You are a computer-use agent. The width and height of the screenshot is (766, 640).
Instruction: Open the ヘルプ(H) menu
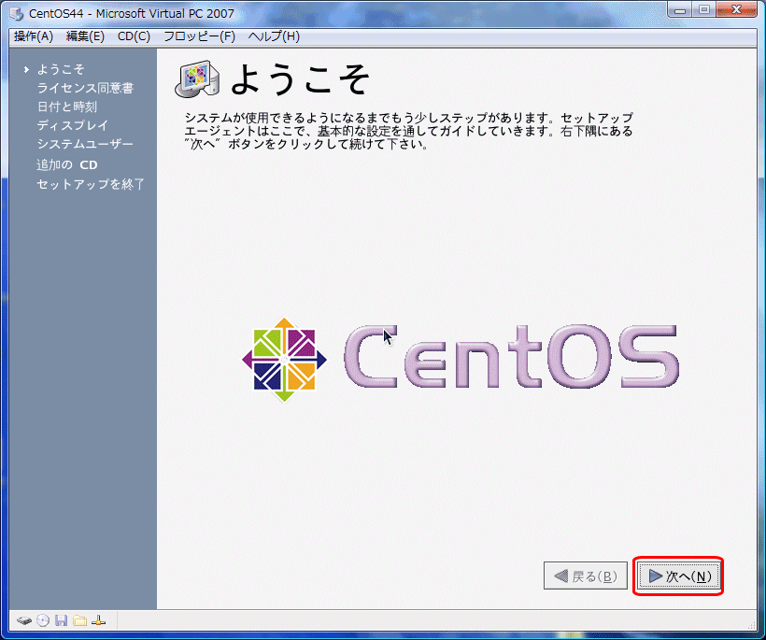(x=274, y=36)
